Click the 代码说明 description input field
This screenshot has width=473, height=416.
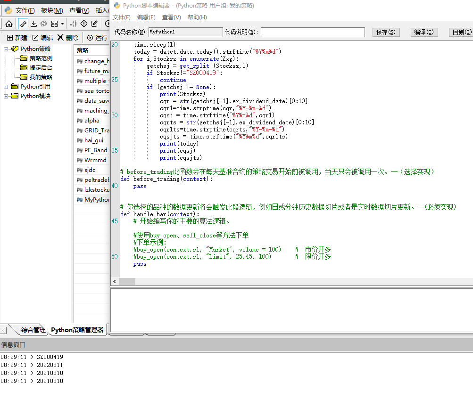[x=313, y=32]
